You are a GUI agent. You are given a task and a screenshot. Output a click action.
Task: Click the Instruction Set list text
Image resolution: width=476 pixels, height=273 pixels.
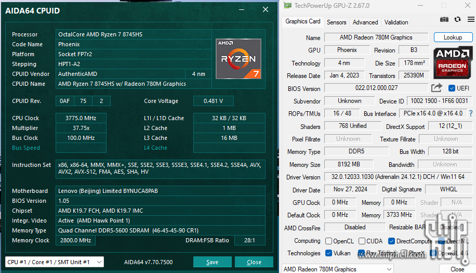pyautogui.click(x=160, y=168)
